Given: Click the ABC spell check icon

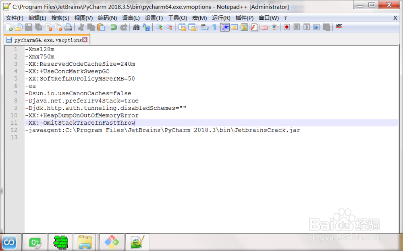Looking at the screenshot, I should [339, 26].
